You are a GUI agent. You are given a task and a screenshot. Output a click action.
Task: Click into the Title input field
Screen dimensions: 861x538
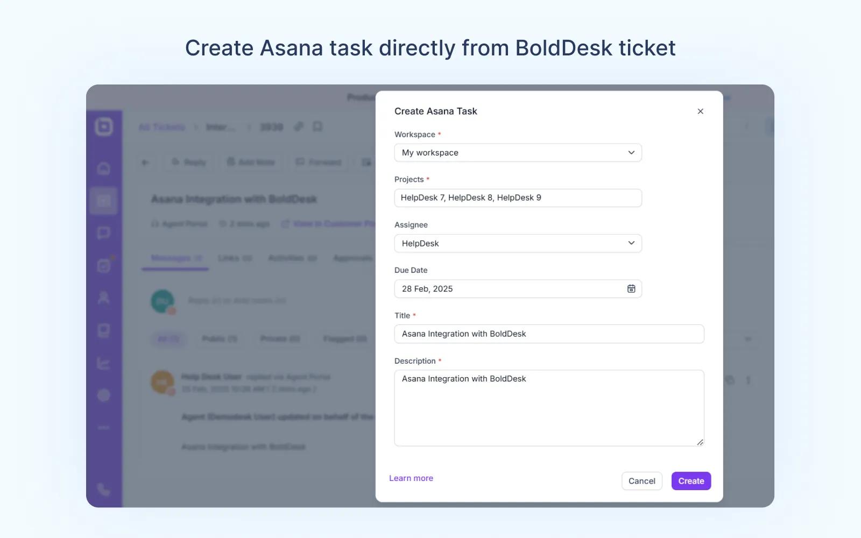(x=549, y=334)
